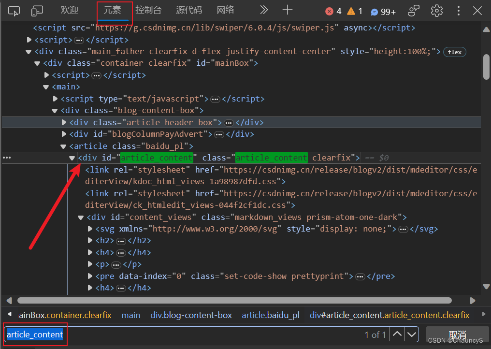Image resolution: width=491 pixels, height=349 pixels.
Task: Click ellipsis in pre row
Action: tap(361, 277)
